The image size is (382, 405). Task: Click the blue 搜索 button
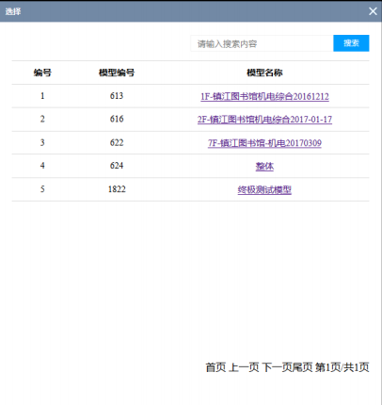[351, 43]
